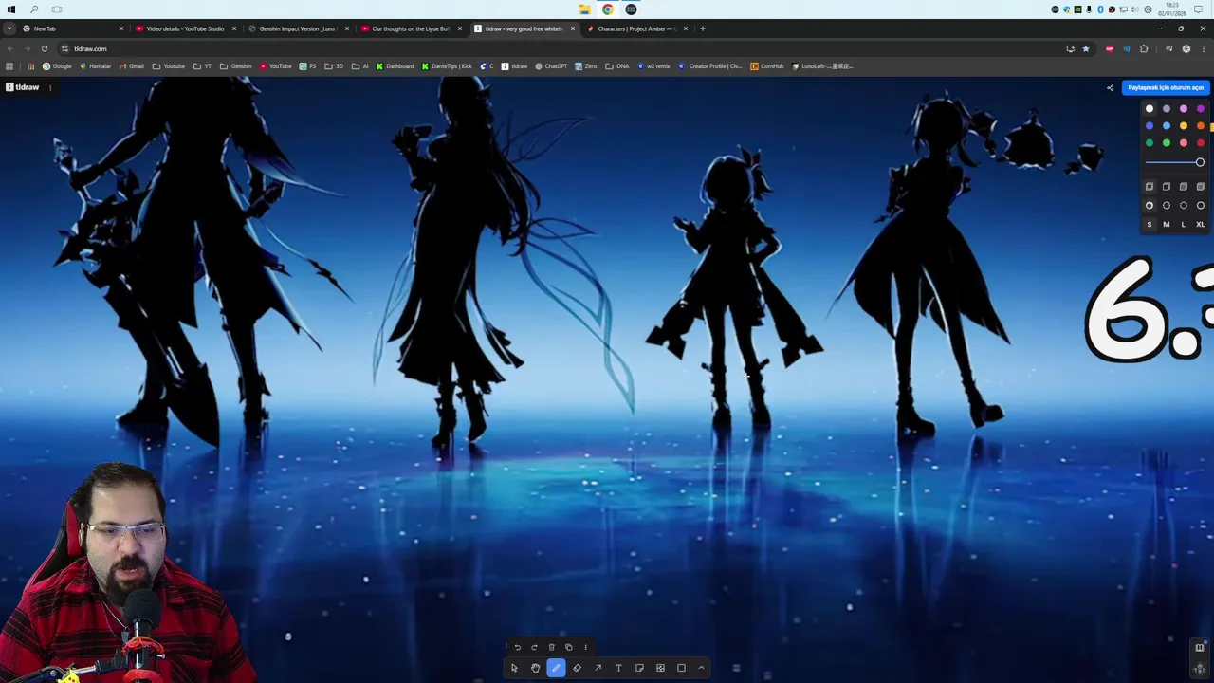Select the fourth dash style option
The width and height of the screenshot is (1214, 683).
[1201, 205]
